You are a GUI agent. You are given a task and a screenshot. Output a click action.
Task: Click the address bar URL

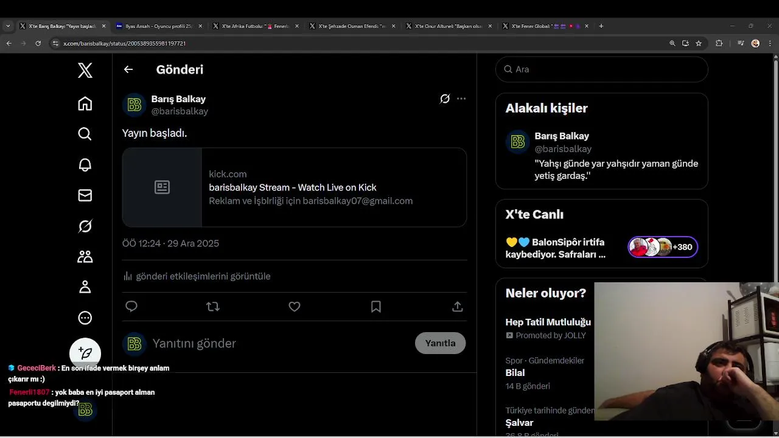click(125, 44)
